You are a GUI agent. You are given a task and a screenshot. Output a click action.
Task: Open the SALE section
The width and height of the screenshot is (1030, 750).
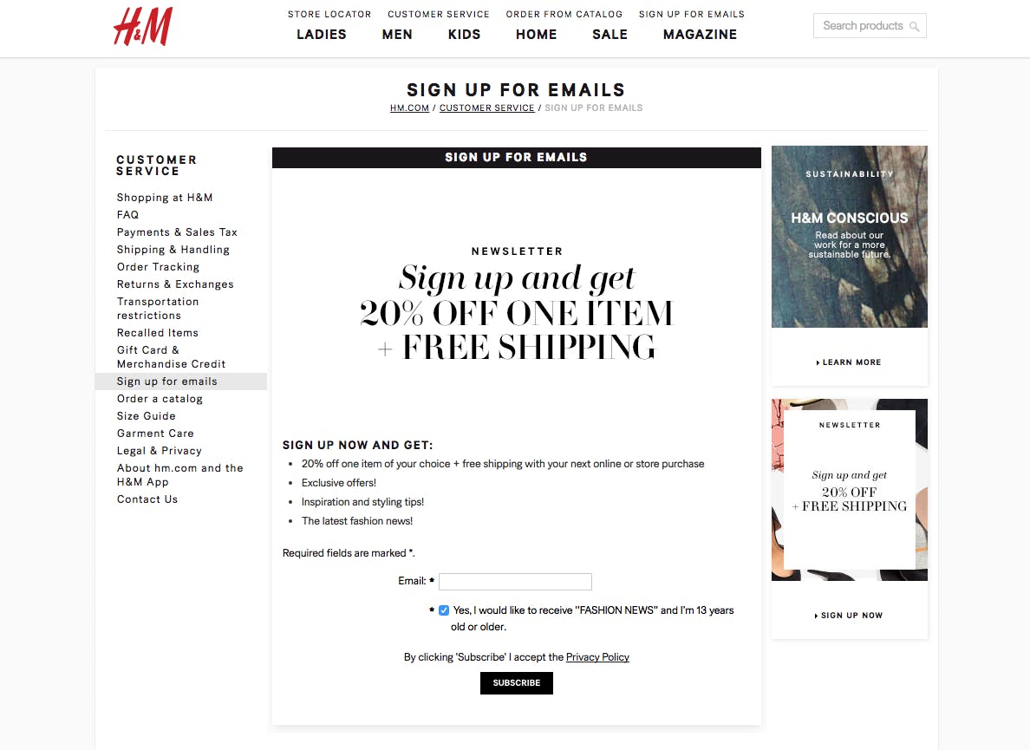[610, 35]
